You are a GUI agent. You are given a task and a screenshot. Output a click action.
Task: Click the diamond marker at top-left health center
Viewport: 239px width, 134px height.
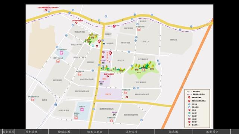pos(46,10)
